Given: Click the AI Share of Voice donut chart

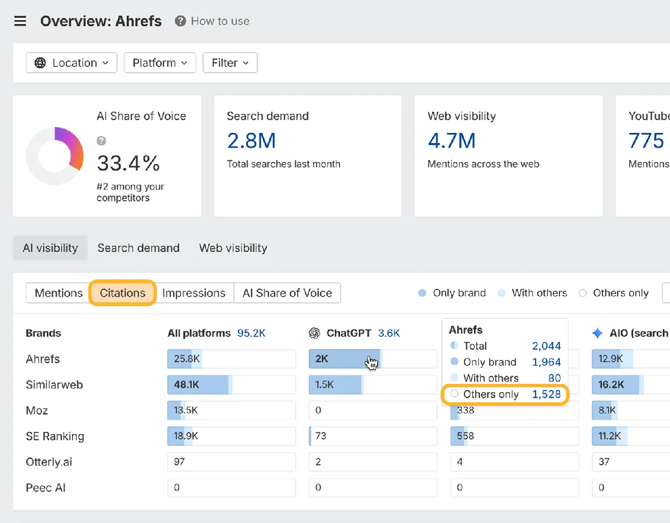Looking at the screenshot, I should [55, 156].
